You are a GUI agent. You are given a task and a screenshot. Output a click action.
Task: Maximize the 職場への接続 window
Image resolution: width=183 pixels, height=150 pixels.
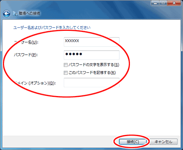(x=163, y=3)
